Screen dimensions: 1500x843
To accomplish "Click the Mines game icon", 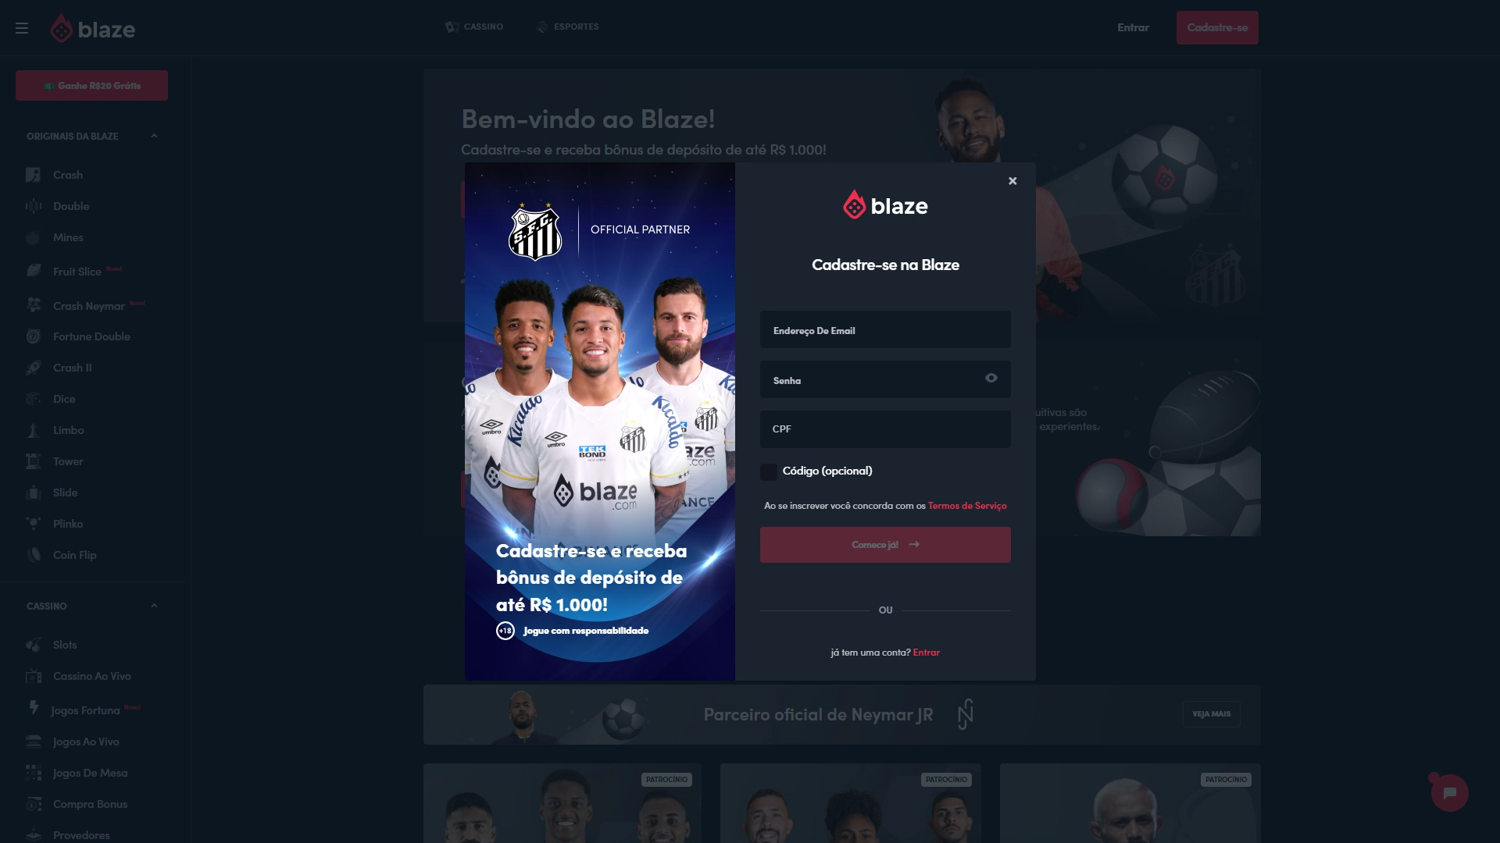I will pos(34,238).
